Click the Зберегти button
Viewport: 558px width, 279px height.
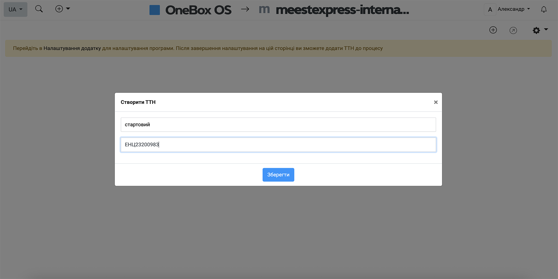coord(278,175)
